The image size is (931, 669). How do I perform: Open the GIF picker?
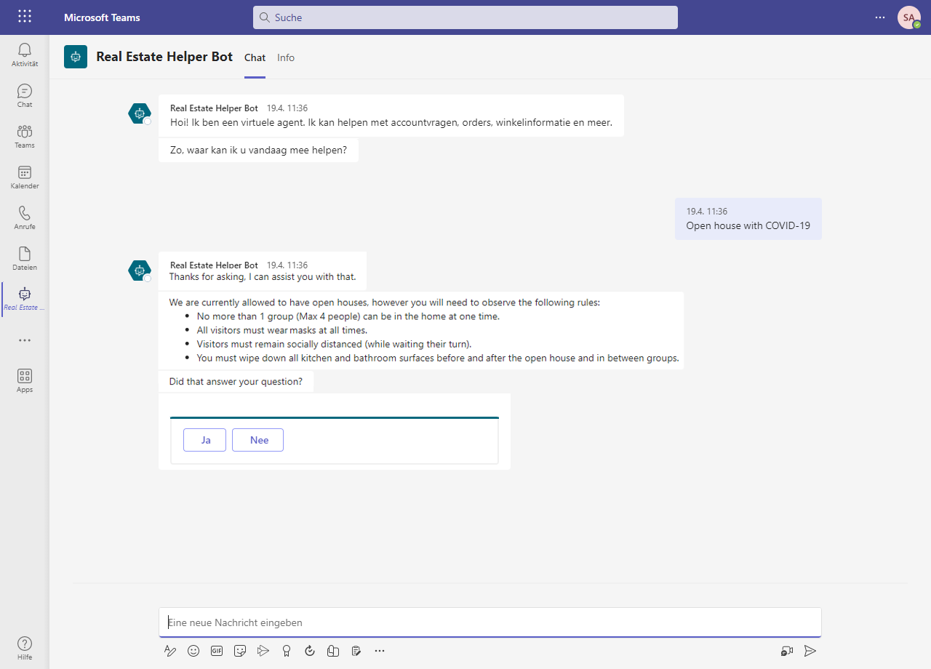217,651
